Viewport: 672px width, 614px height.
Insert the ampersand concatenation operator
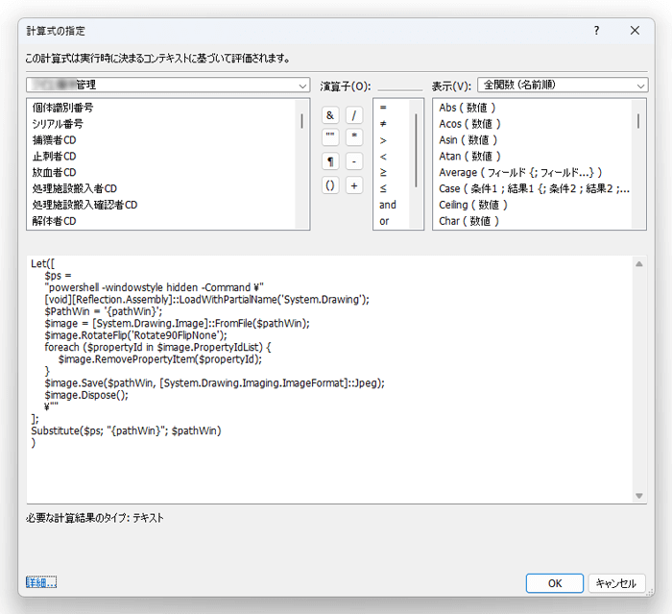click(x=330, y=115)
